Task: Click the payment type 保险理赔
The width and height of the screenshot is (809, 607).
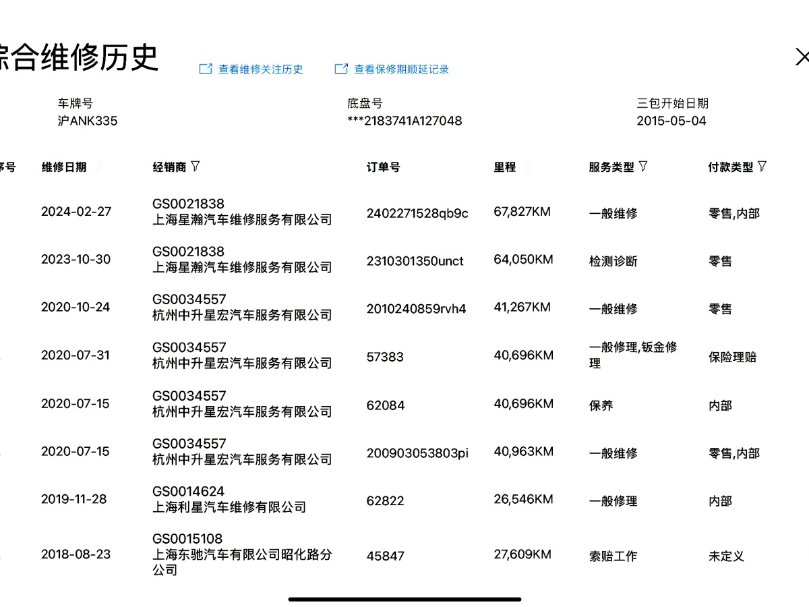Action: 732,357
